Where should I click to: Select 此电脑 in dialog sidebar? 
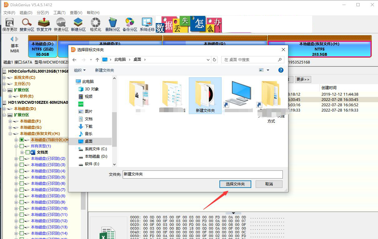[85, 81]
